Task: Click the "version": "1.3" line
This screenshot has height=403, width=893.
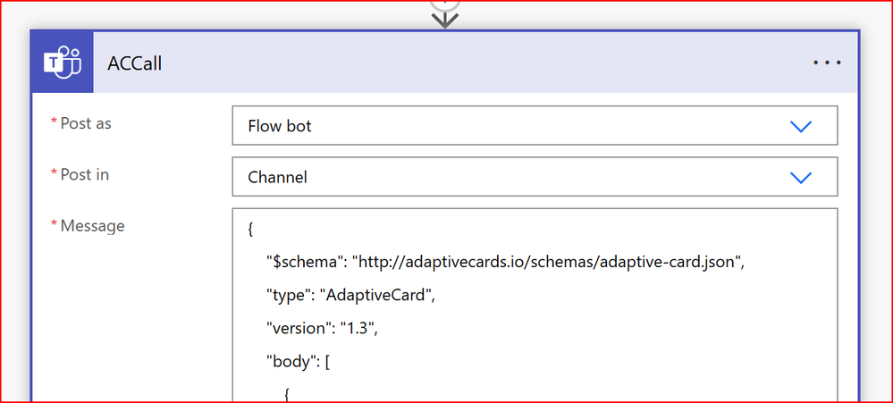Action: 323,329
